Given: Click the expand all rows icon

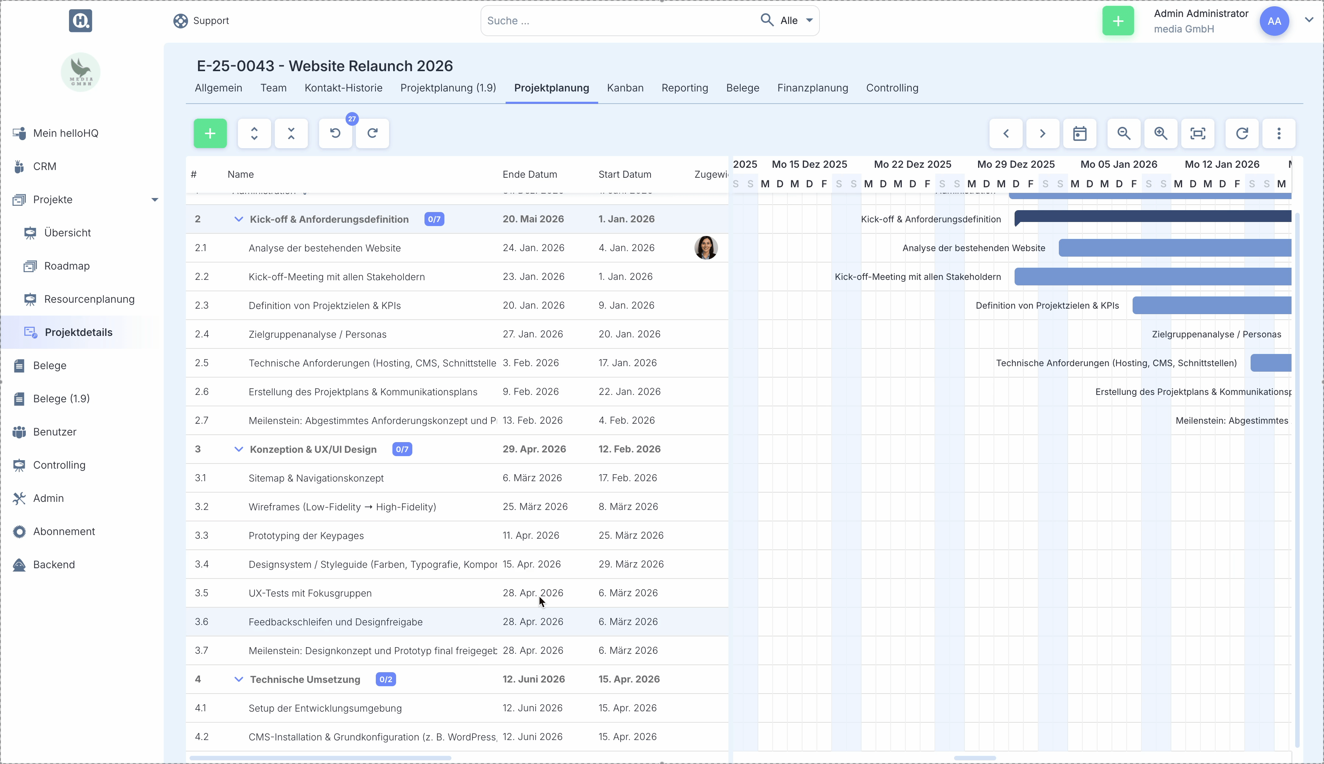Looking at the screenshot, I should tap(254, 133).
